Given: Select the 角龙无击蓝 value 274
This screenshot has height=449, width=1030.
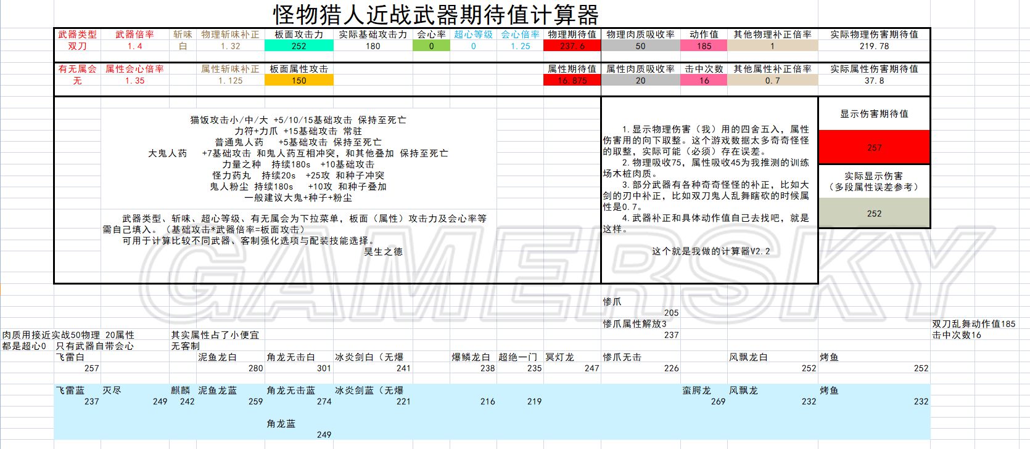Looking at the screenshot, I should click(324, 402).
